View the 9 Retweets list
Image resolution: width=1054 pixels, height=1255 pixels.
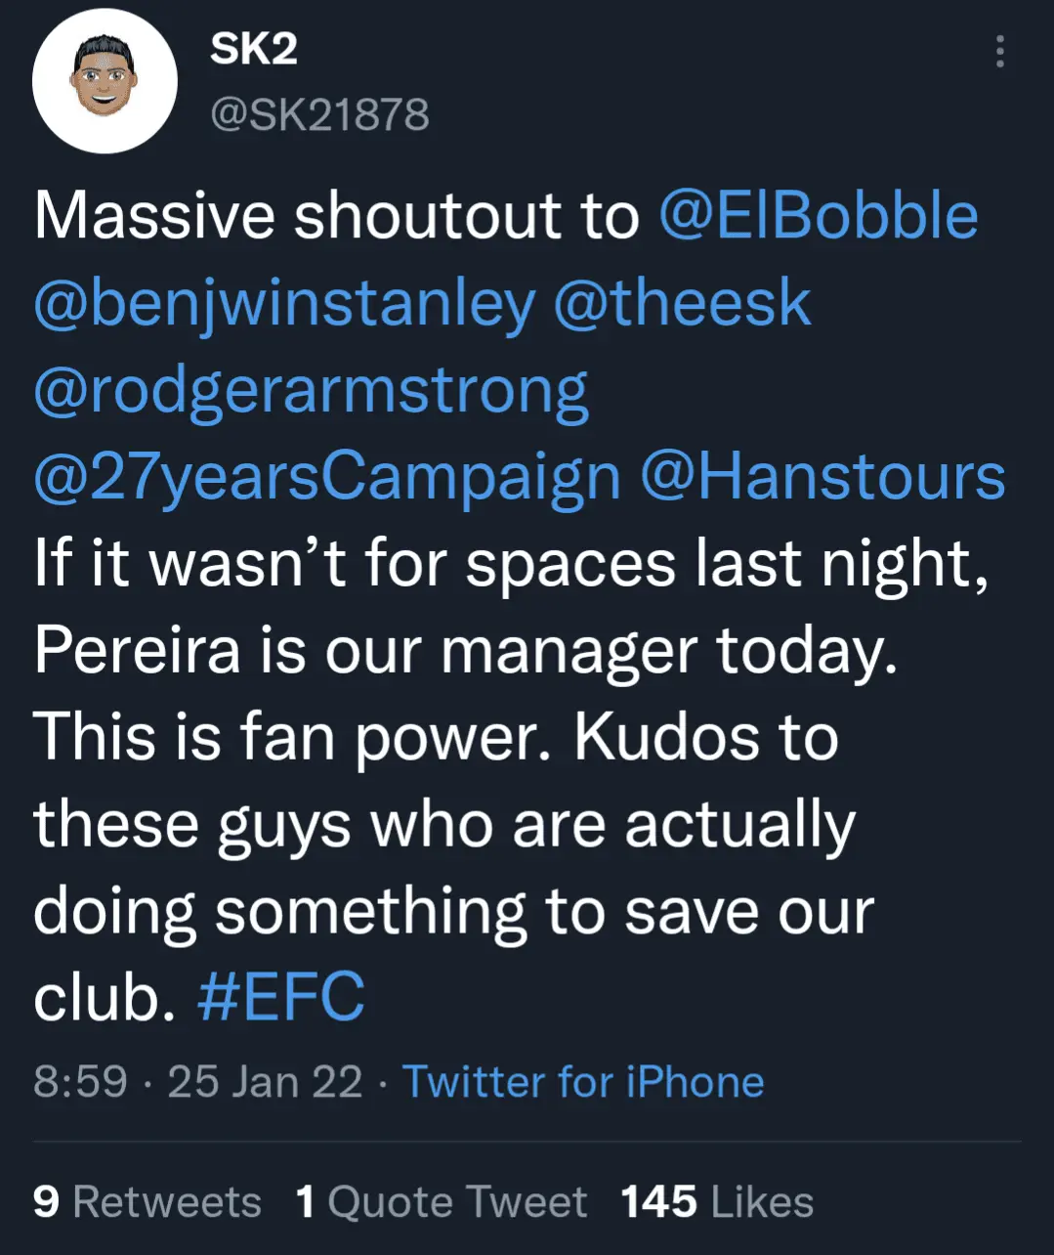147,1201
